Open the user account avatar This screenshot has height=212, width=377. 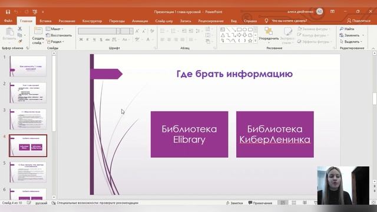pyautogui.click(x=319, y=11)
